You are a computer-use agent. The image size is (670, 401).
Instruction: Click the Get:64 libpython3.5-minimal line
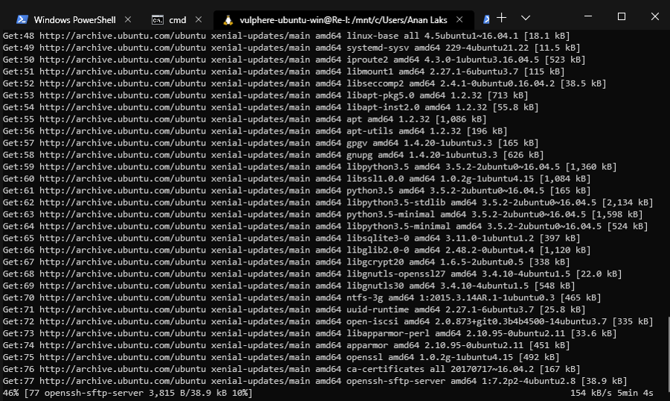point(325,227)
